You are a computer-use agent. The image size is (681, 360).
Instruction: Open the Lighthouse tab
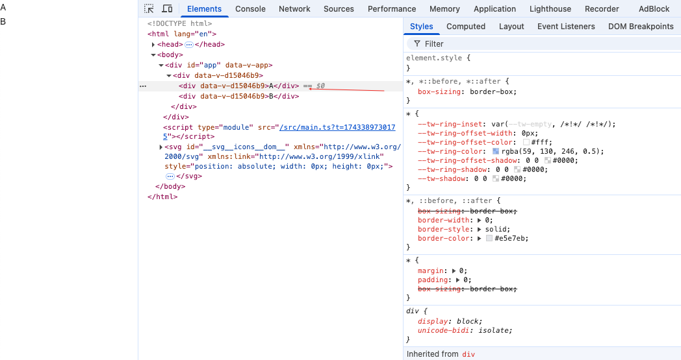point(550,8)
